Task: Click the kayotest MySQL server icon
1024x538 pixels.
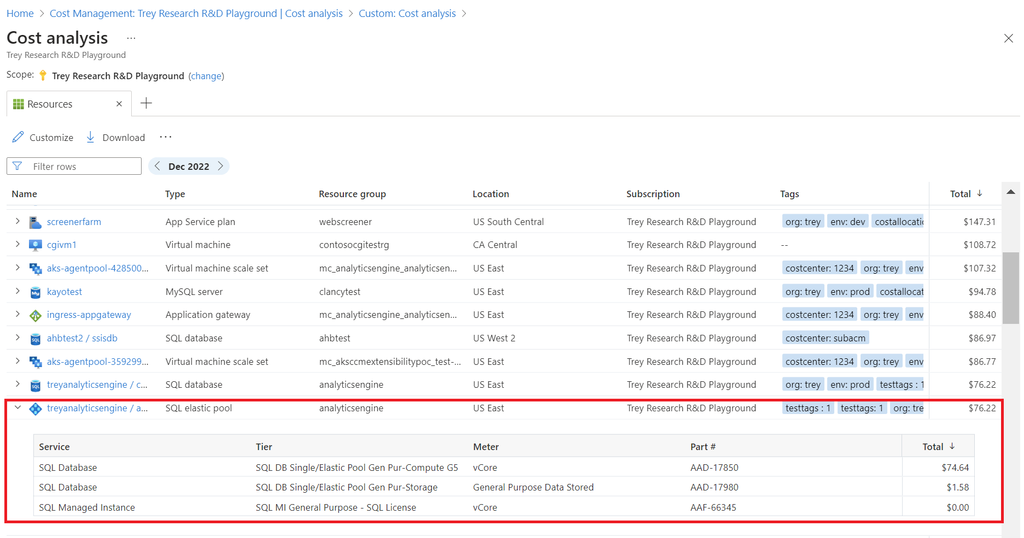Action: 36,292
